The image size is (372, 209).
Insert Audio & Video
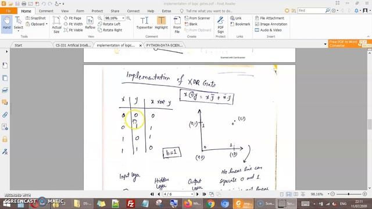tap(268, 30)
